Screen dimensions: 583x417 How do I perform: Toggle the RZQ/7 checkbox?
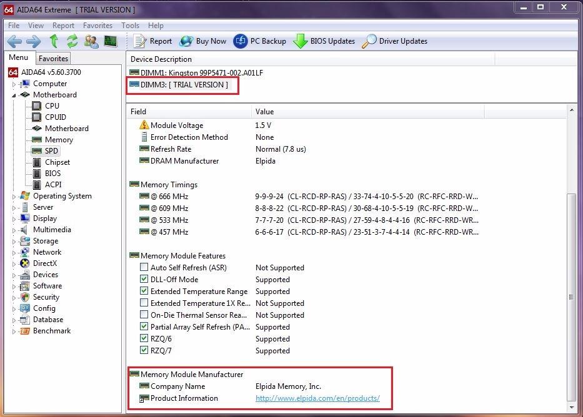144,351
